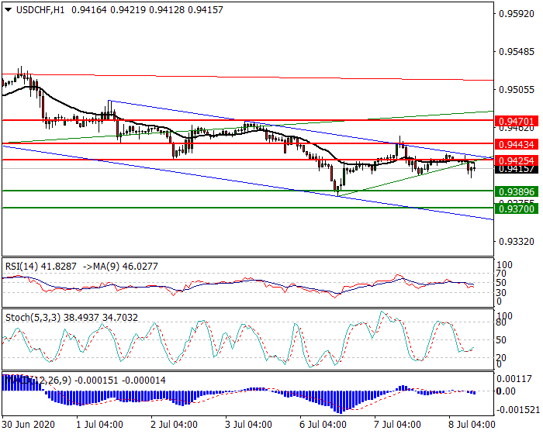Image resolution: width=543 pixels, height=434 pixels.
Task: Select the 0.95055 price scale value
Action: pos(517,90)
